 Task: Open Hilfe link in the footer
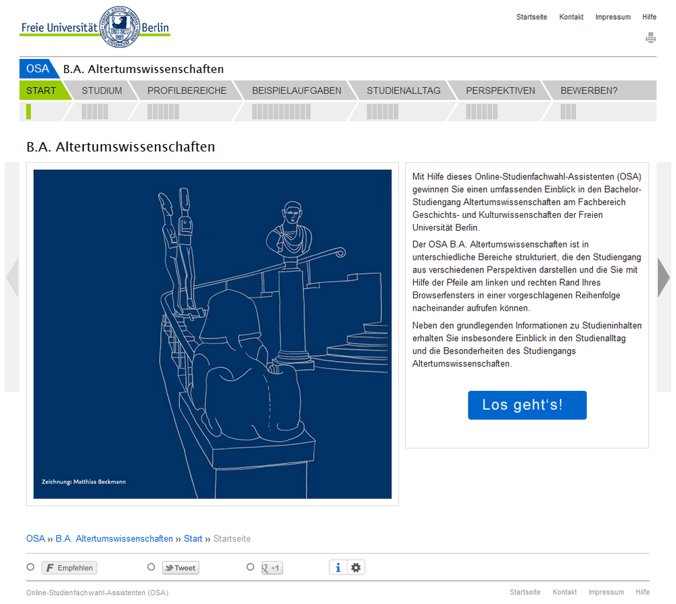(642, 592)
